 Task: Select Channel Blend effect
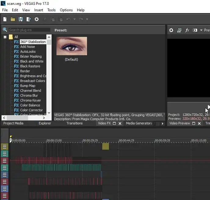(x=31, y=91)
